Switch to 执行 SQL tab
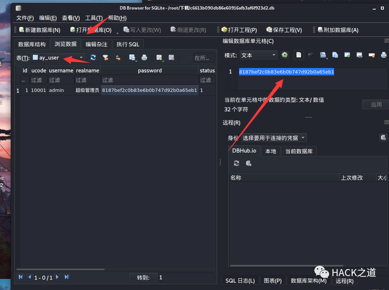This screenshot has width=389, height=290. tap(128, 44)
